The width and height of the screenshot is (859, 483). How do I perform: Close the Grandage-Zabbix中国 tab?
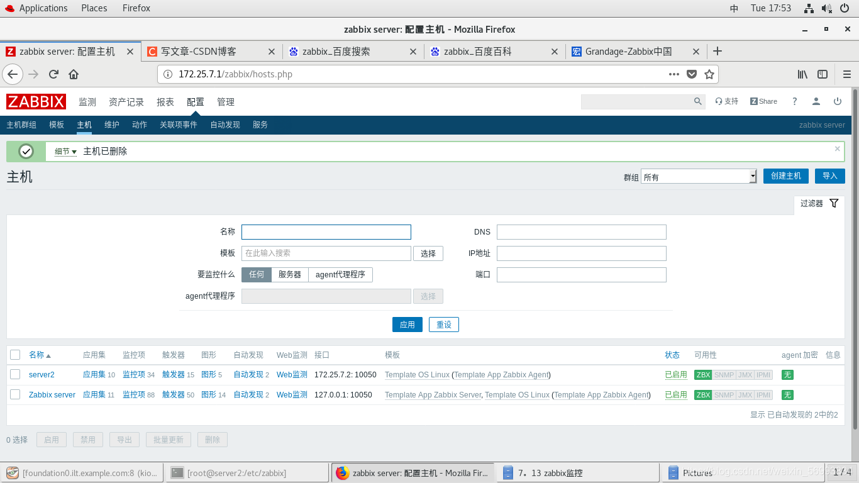pyautogui.click(x=696, y=52)
